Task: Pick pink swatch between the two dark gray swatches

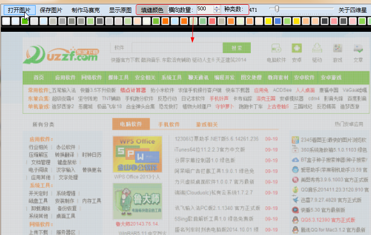Action: [334, 21]
